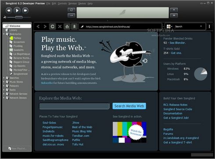Open the Edit menu
215x159 pixels.
(x=54, y=4)
